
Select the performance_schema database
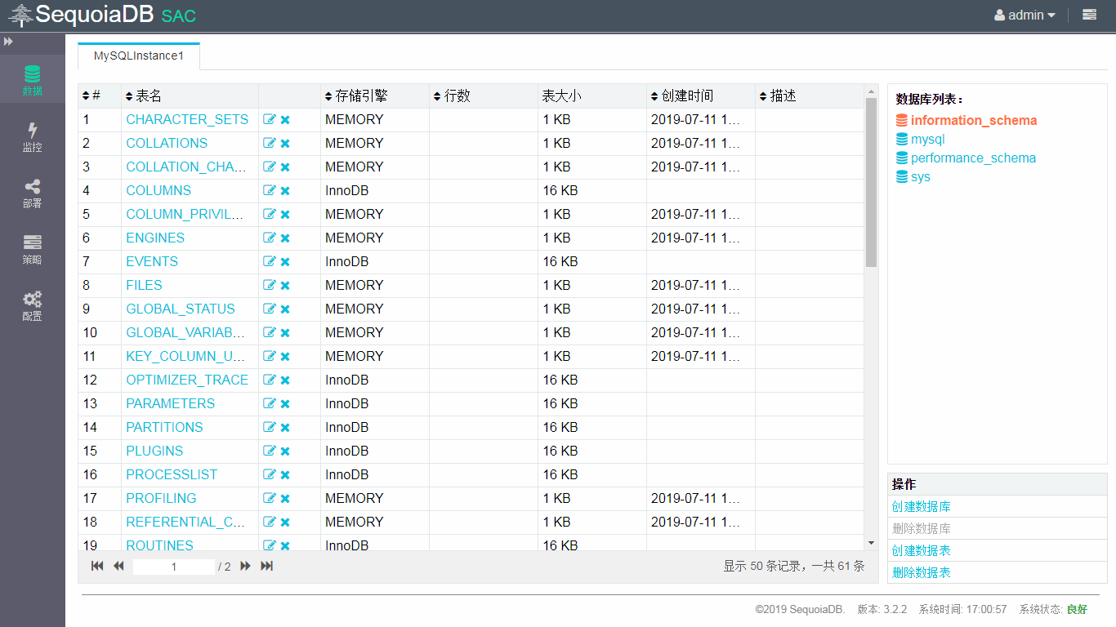(x=973, y=158)
